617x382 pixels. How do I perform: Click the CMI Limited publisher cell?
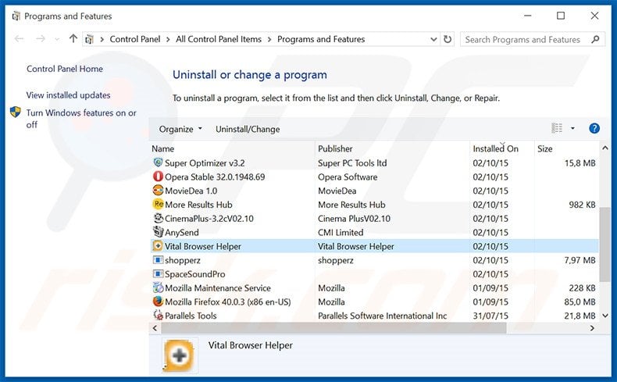341,232
